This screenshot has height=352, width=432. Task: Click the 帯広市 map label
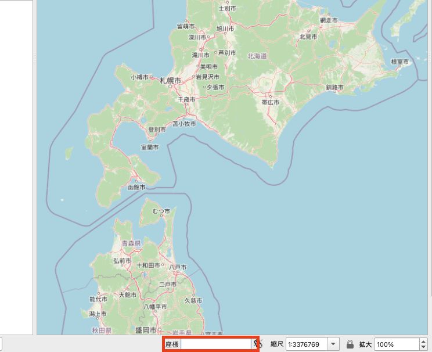270,102
